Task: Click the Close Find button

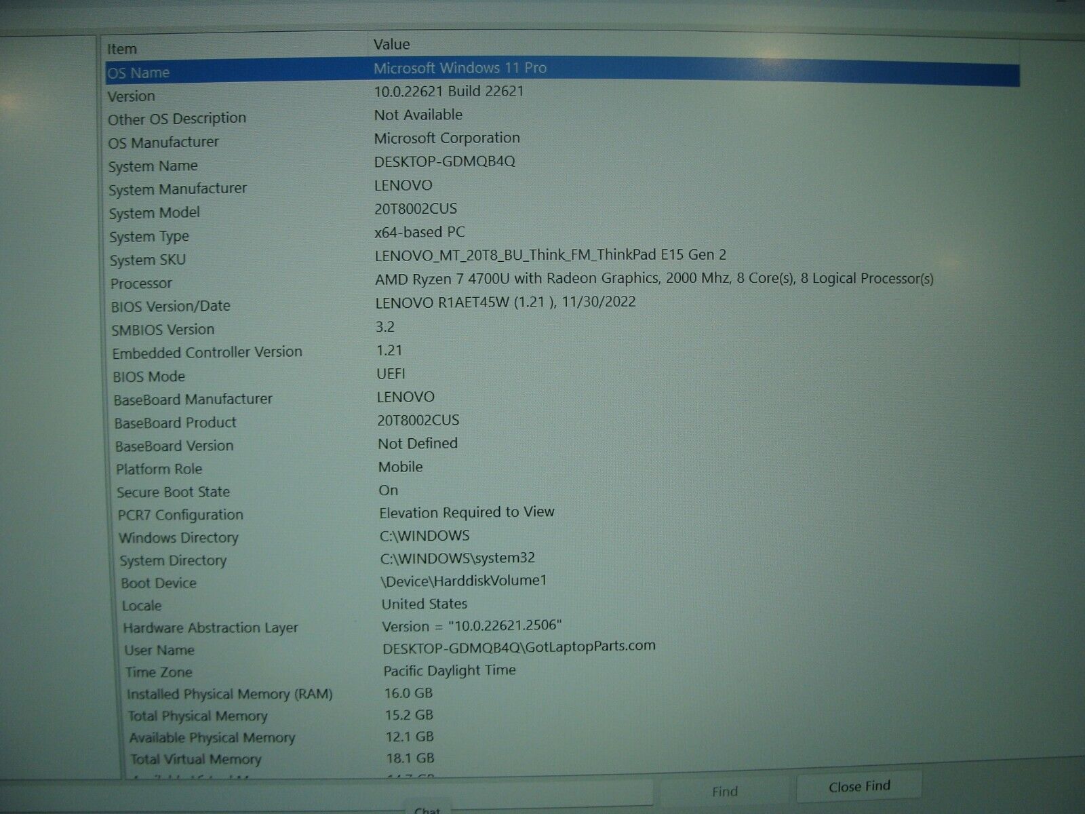Action: tap(859, 787)
